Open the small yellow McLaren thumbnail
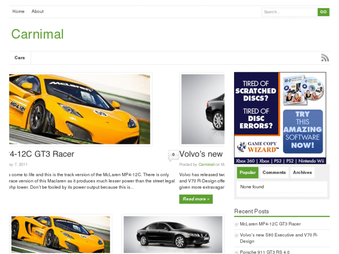The width and height of the screenshot is (339, 254). click(x=61, y=234)
